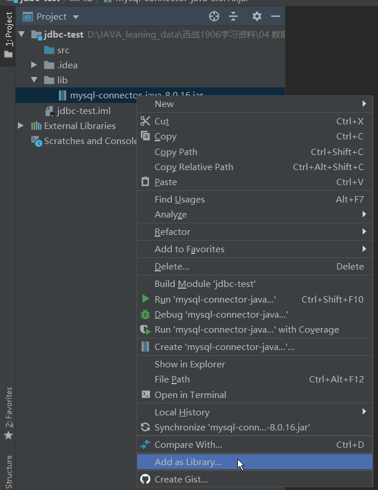Click the jar file icon in lib

[x=63, y=95]
